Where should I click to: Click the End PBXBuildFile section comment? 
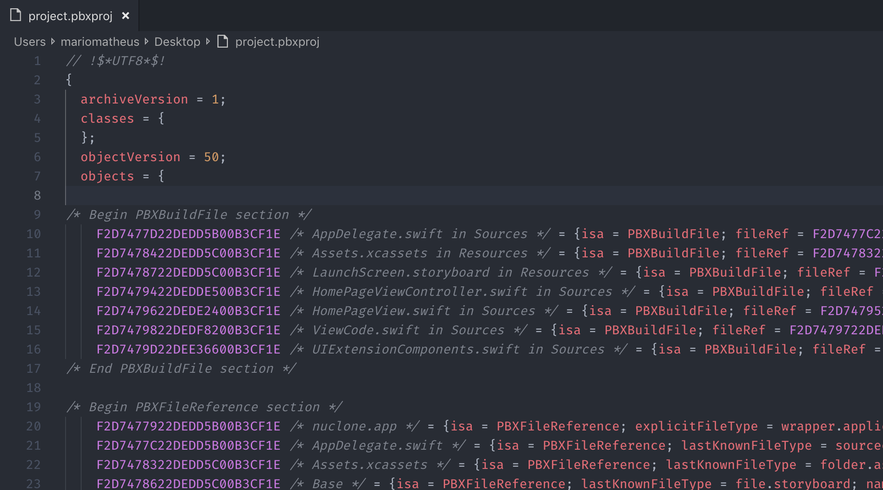(181, 369)
